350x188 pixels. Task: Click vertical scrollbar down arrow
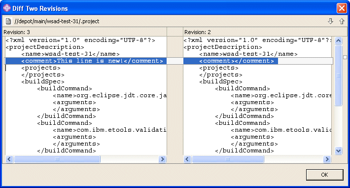(x=338, y=150)
